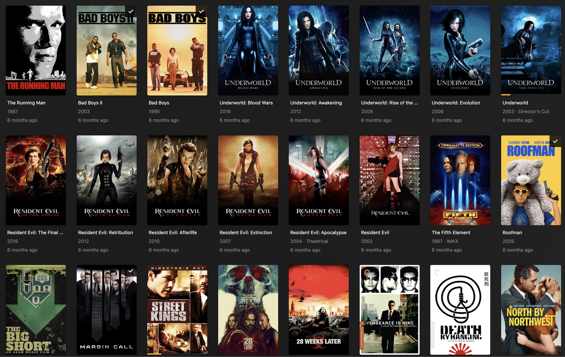Select the Bad Boys 1995 poster
This screenshot has width=565, height=357.
[177, 50]
